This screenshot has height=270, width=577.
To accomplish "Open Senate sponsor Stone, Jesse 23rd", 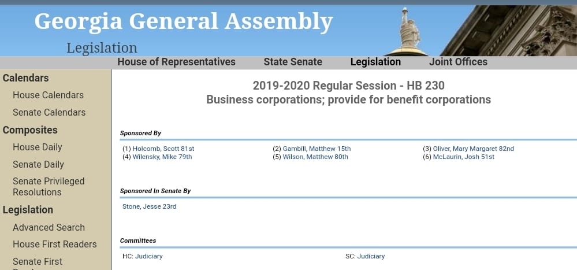I will click(150, 206).
